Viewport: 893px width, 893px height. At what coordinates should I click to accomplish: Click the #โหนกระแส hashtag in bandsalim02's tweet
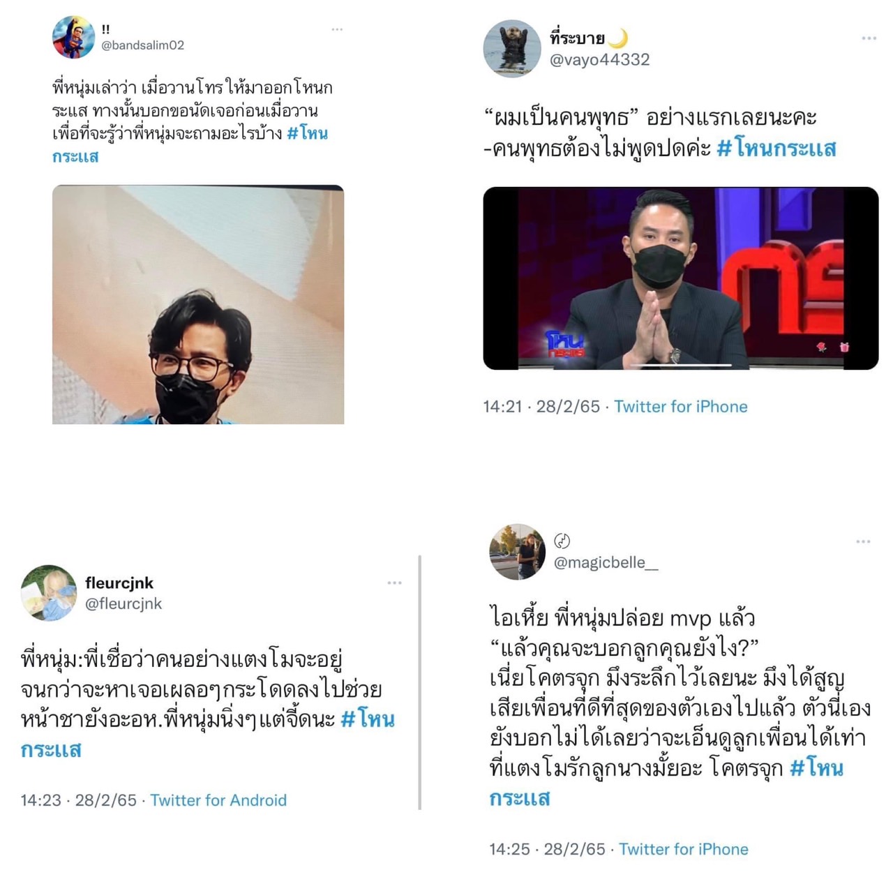click(x=308, y=133)
